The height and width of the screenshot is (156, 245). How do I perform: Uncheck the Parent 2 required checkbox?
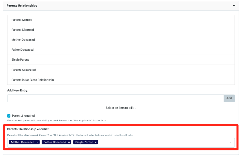[x=9, y=116]
